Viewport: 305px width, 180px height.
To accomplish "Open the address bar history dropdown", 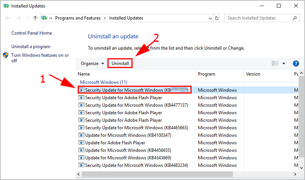I will (x=209, y=18).
